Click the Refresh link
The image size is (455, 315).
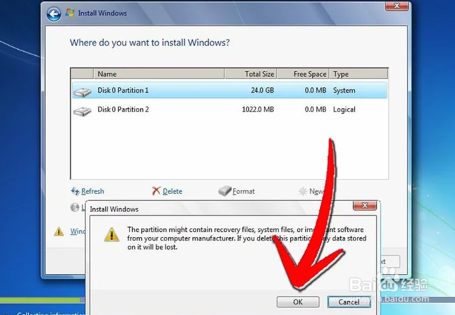coord(93,191)
